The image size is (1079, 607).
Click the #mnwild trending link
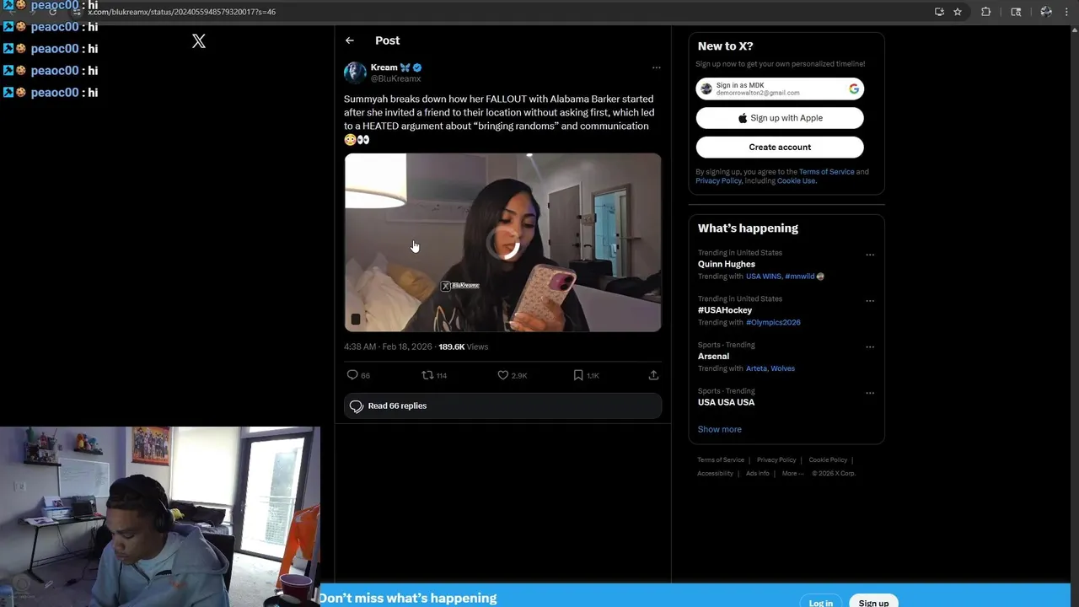coord(800,277)
